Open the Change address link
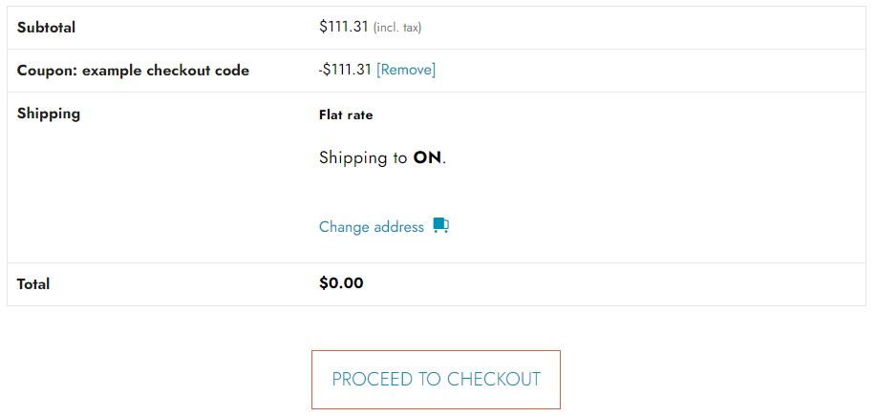The height and width of the screenshot is (416, 876). (x=372, y=227)
